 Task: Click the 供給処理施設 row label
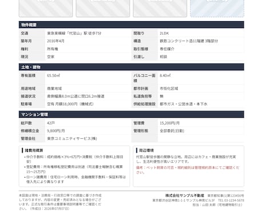click(145, 104)
